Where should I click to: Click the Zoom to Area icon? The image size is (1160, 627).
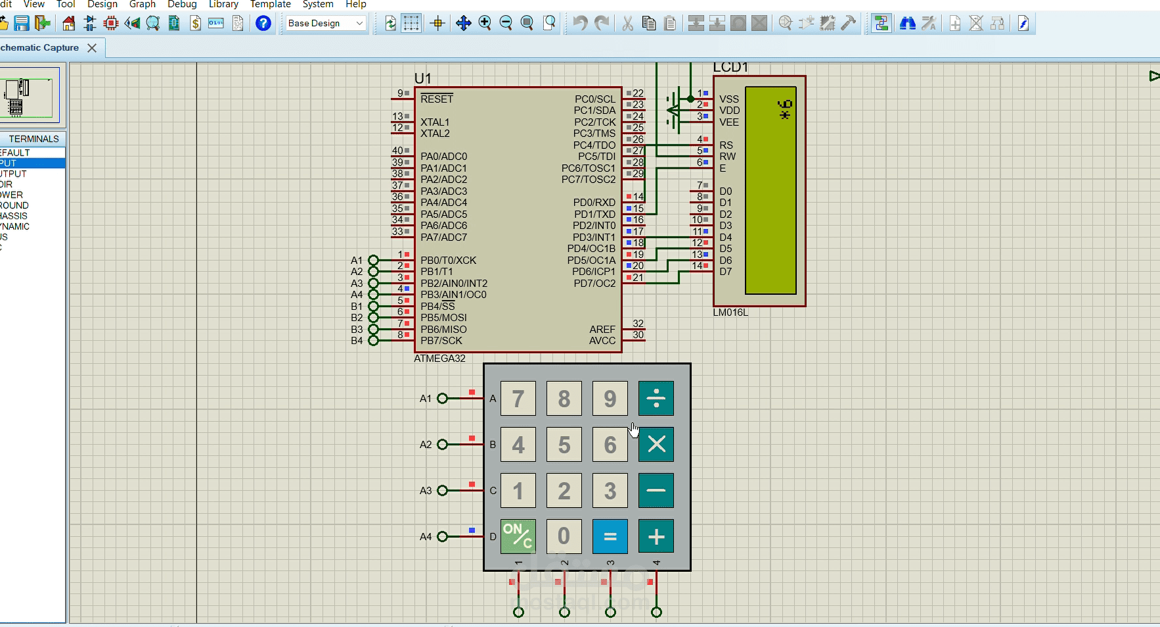coord(550,24)
